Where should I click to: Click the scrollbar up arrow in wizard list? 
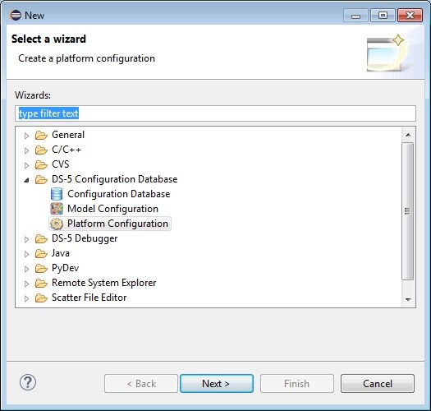coord(408,135)
